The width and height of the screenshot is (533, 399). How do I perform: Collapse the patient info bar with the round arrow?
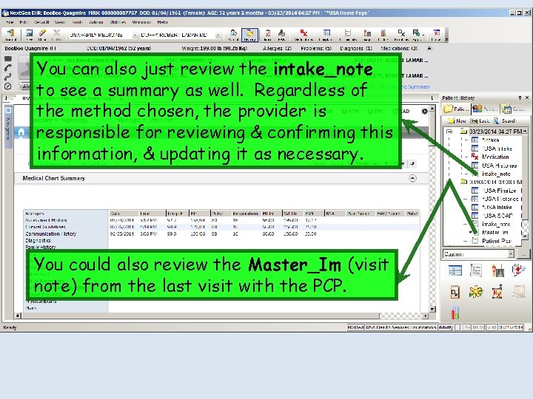click(429, 49)
